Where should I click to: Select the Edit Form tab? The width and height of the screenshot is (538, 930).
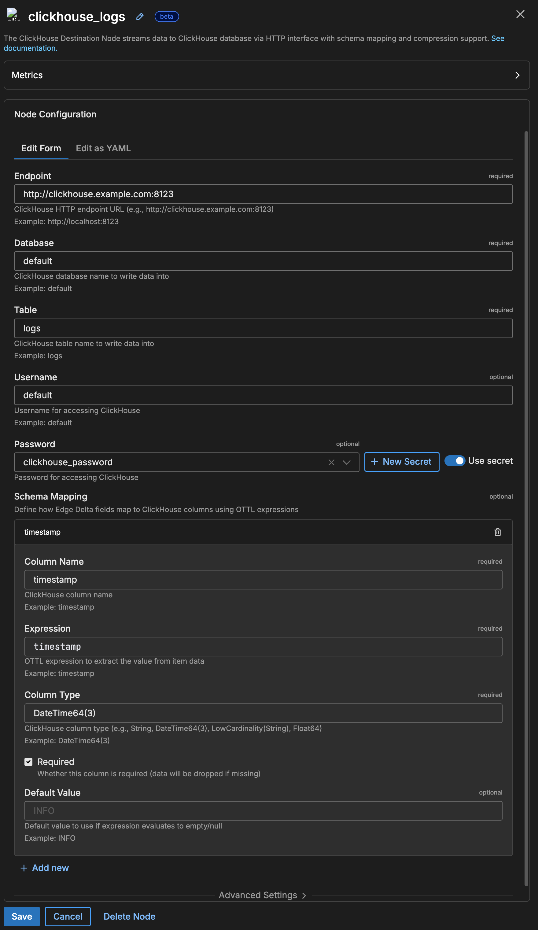coord(41,148)
